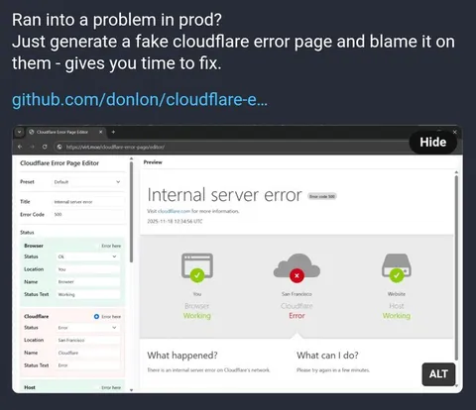
Task: Click the green Working text under Host
Action: pyautogui.click(x=397, y=316)
